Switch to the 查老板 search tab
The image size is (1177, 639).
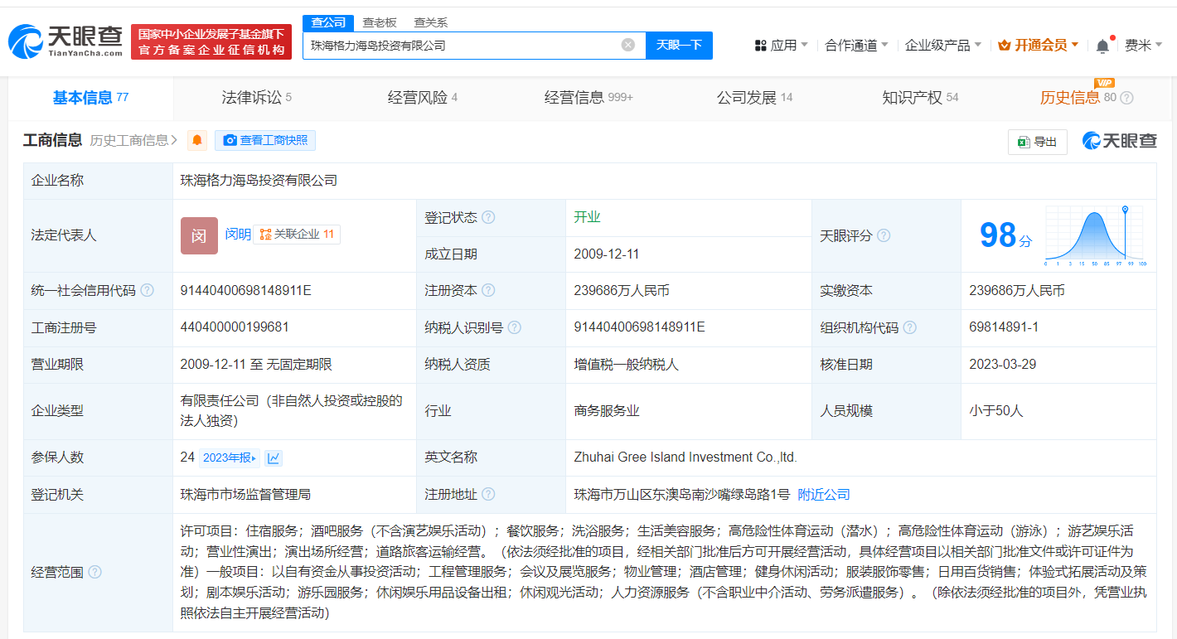click(380, 22)
